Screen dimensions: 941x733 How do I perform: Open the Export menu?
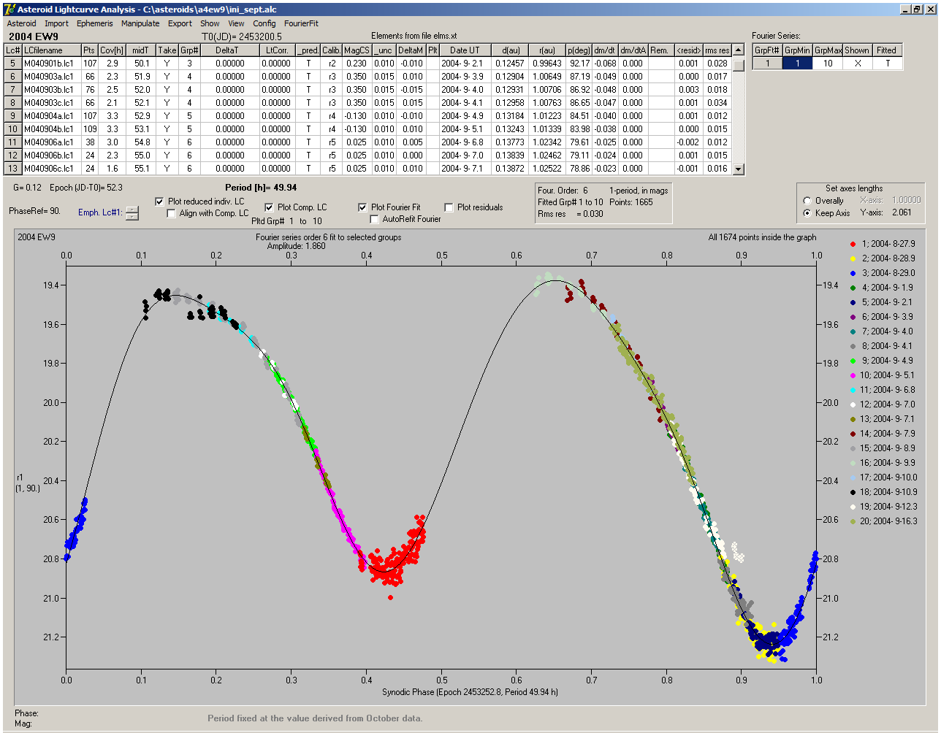pyautogui.click(x=180, y=23)
